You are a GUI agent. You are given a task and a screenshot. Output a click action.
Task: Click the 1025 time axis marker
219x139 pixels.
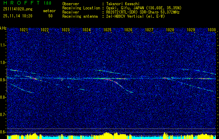[x=107, y=30]
